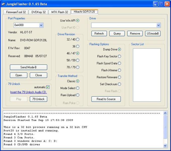The width and height of the screenshot is (171, 151).
Task: Select Classic transfer method
Action: [78, 81]
